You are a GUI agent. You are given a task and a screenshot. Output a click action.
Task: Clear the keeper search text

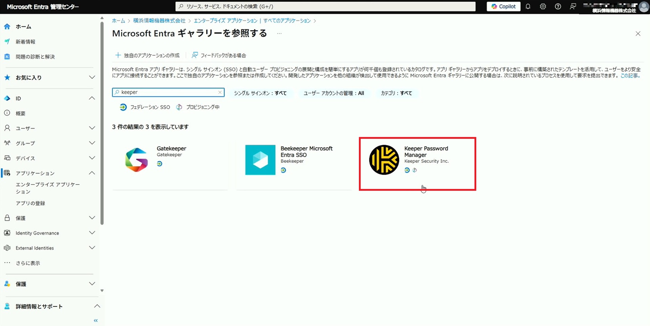(x=220, y=92)
